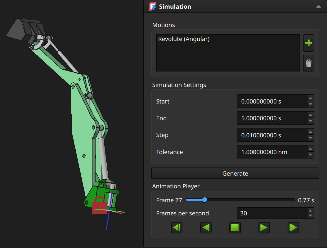Increase the Step value with the up arrow
Image resolution: width=327 pixels, height=248 pixels.
tap(311, 132)
